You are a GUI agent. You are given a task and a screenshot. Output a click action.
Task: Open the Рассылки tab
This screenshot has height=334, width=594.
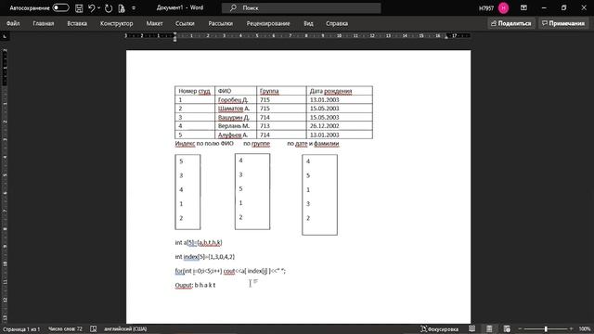(221, 23)
